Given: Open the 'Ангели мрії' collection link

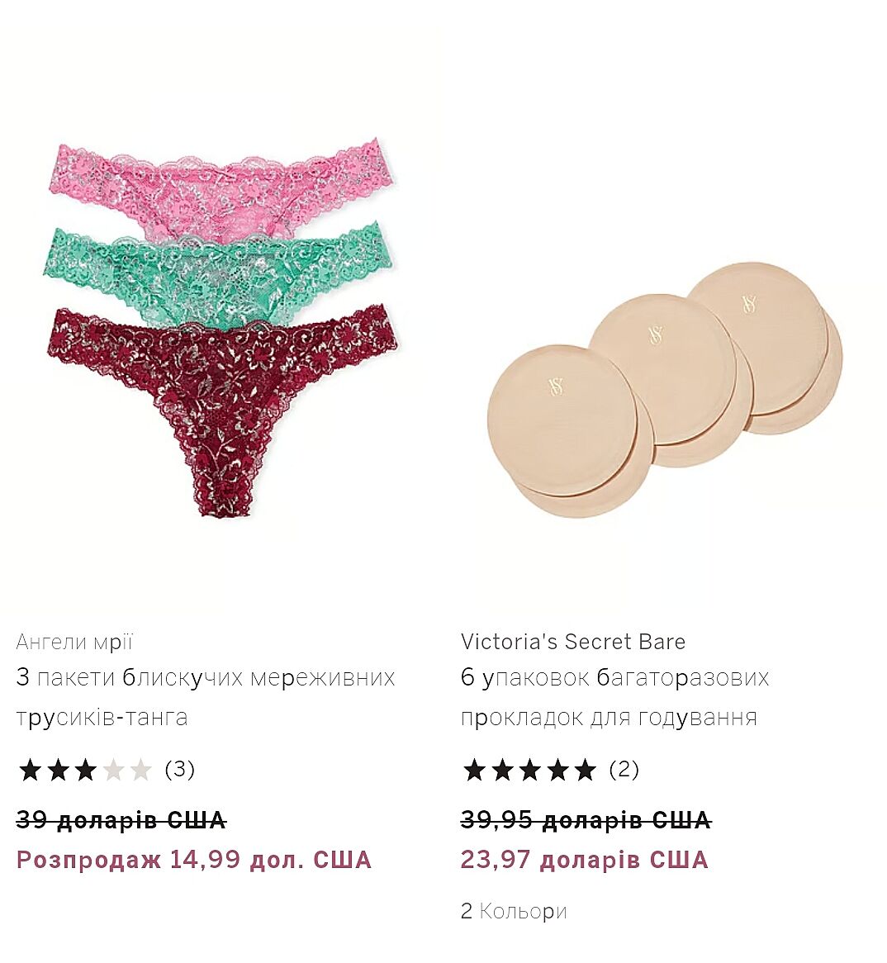Looking at the screenshot, I should [74, 642].
